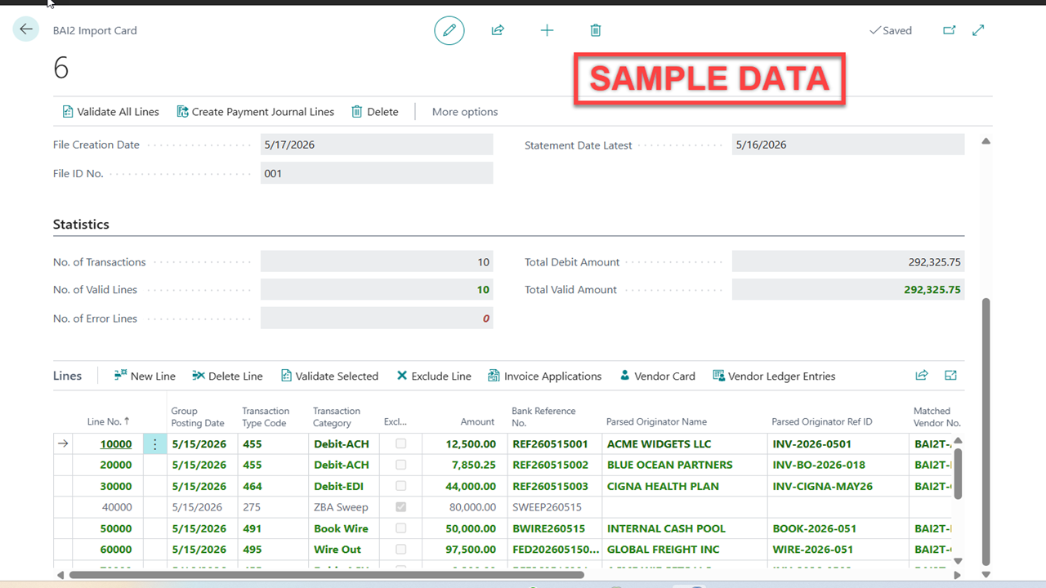Toggle Excluded checkbox for ZBA Sweep line
This screenshot has width=1046, height=588.
tap(400, 507)
